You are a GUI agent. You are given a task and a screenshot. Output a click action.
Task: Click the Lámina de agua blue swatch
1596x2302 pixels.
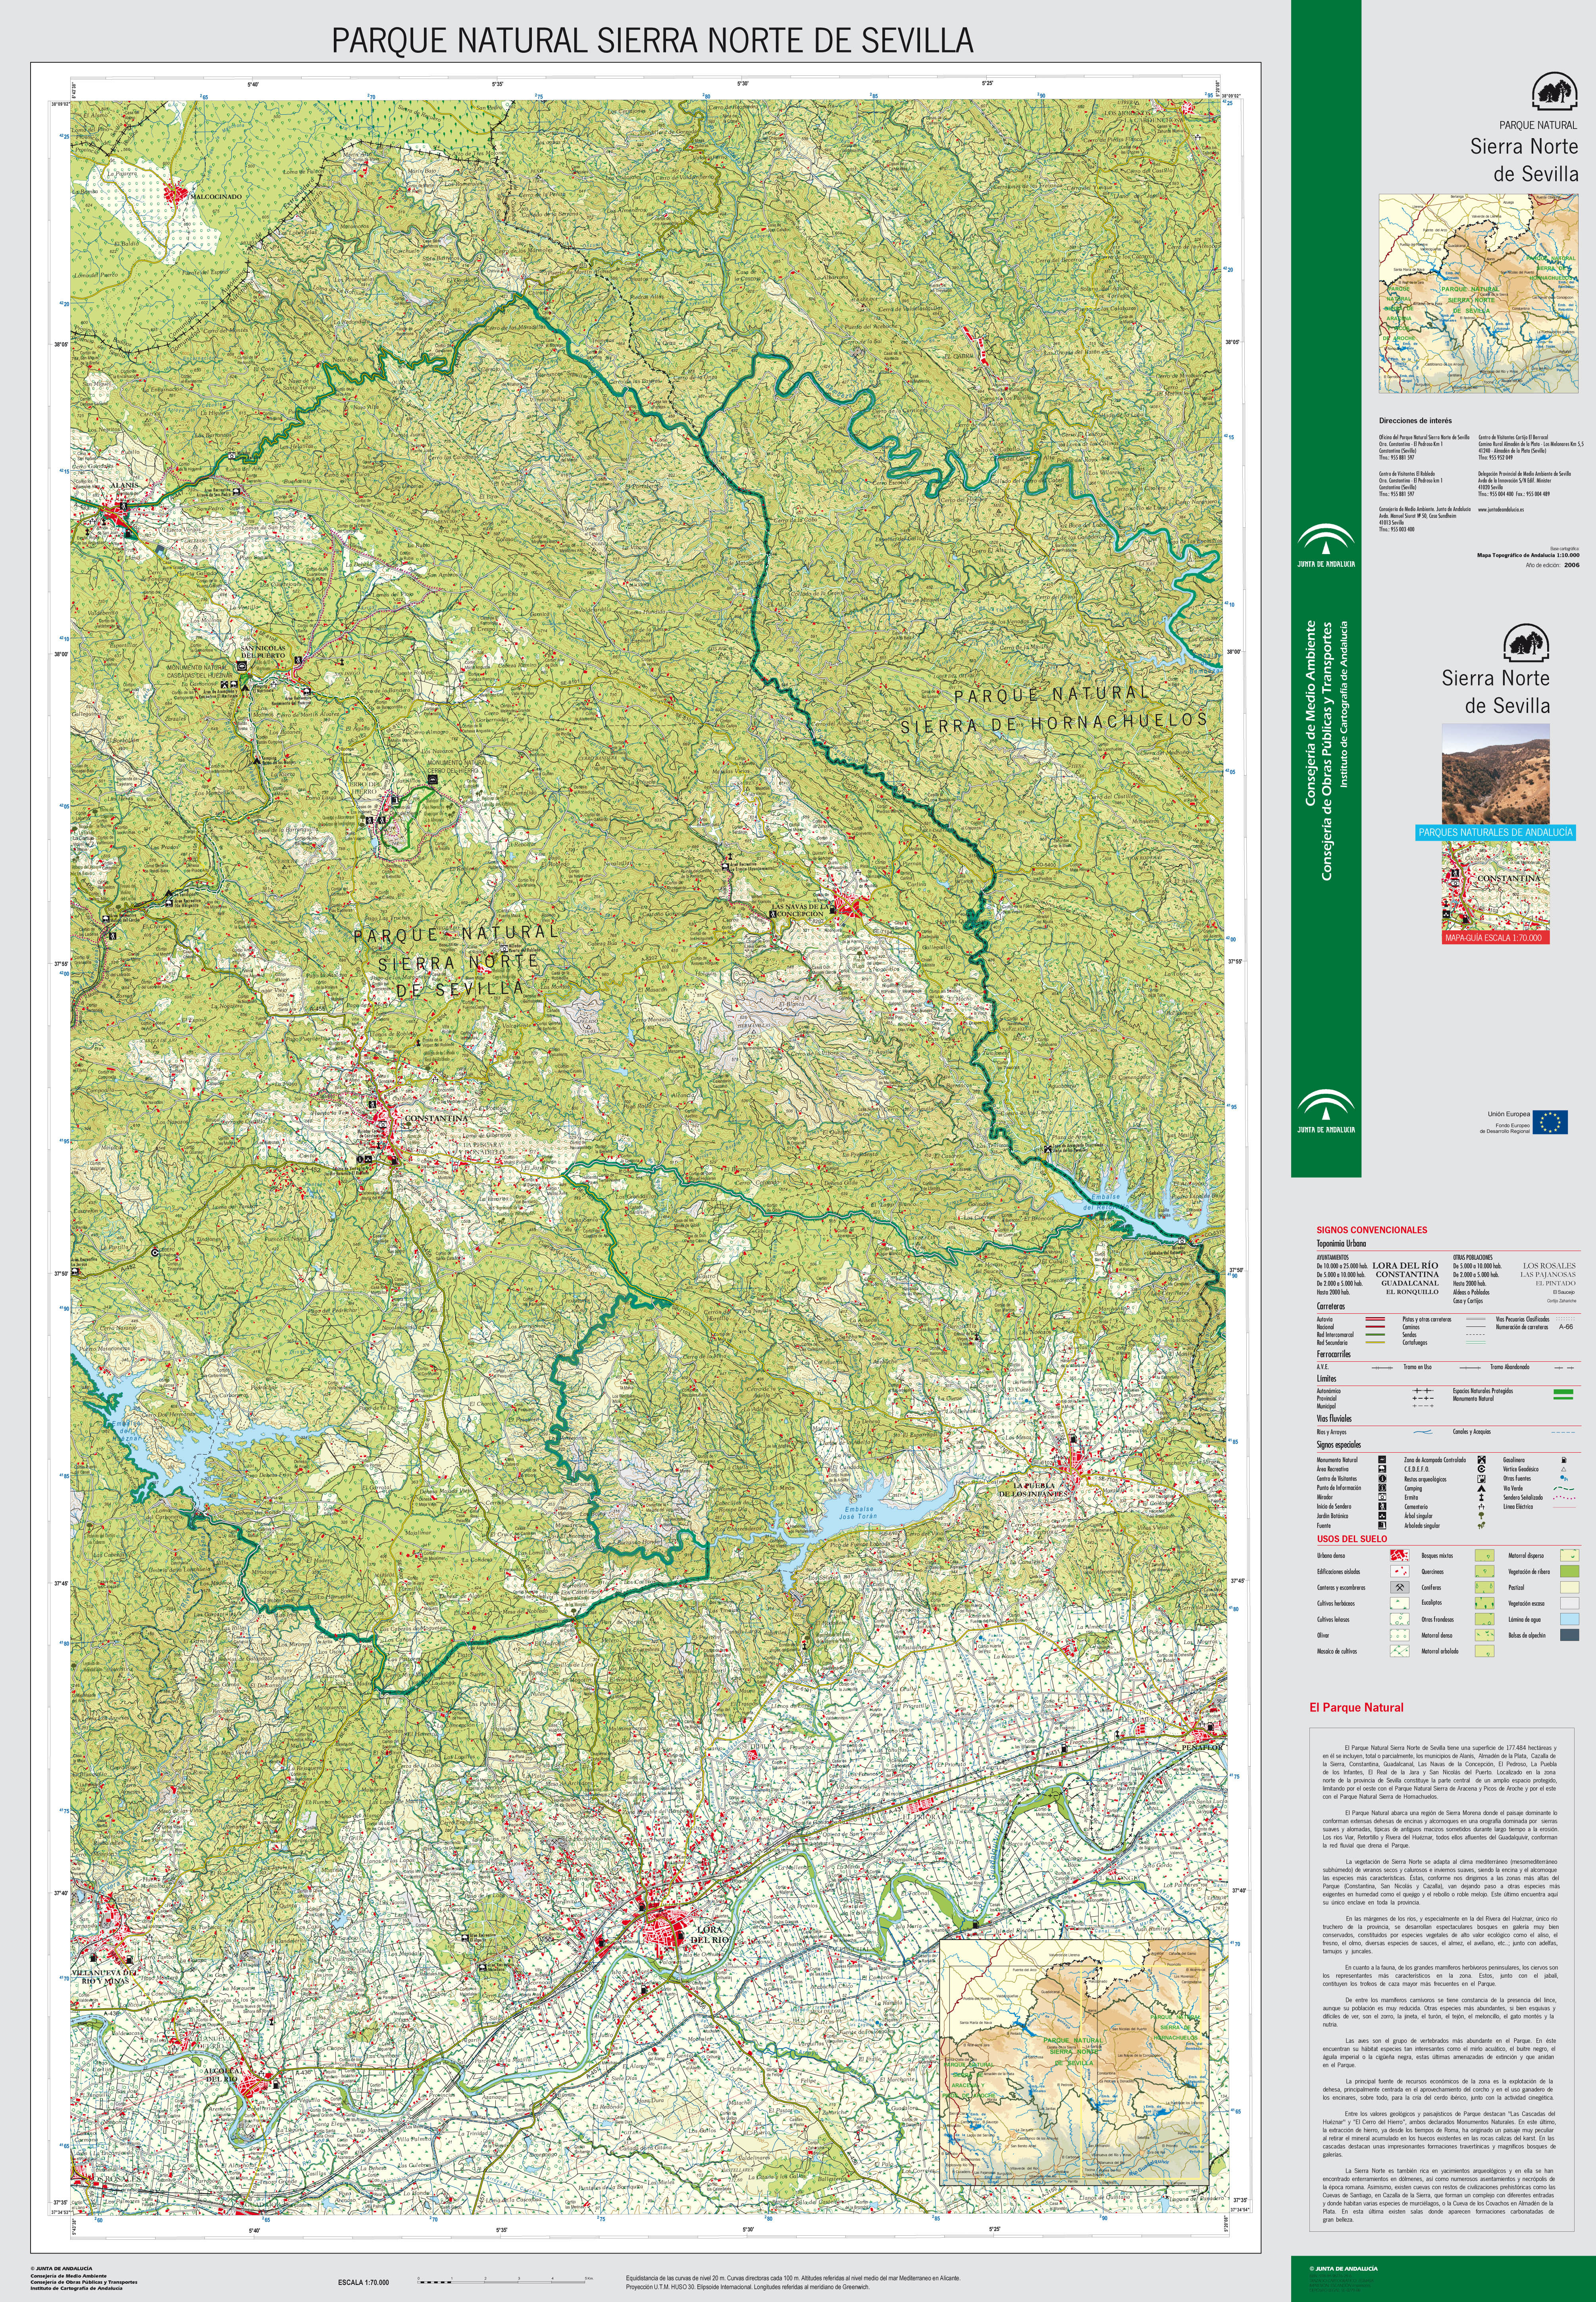[x=1570, y=1619]
